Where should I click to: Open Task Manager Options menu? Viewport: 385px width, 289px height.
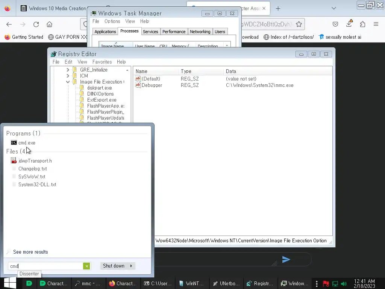[x=112, y=21]
